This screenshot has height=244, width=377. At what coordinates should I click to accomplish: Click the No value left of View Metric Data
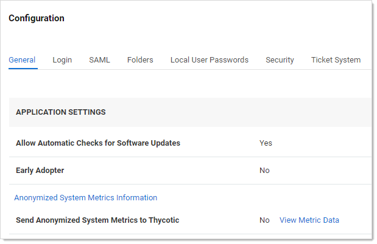pyautogui.click(x=264, y=220)
